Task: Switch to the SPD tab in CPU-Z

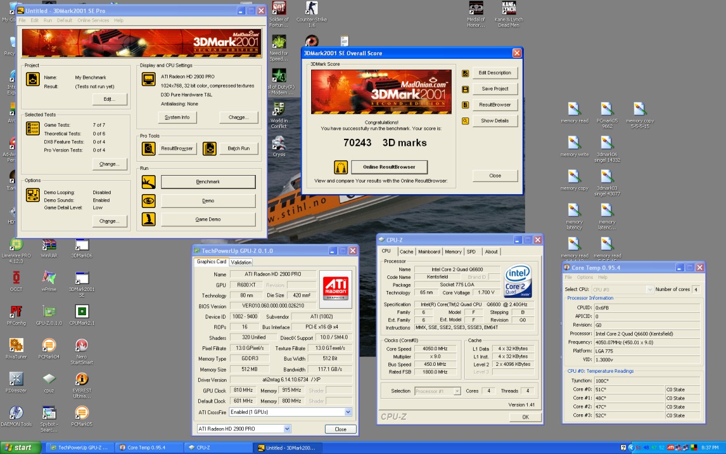Action: tap(471, 252)
